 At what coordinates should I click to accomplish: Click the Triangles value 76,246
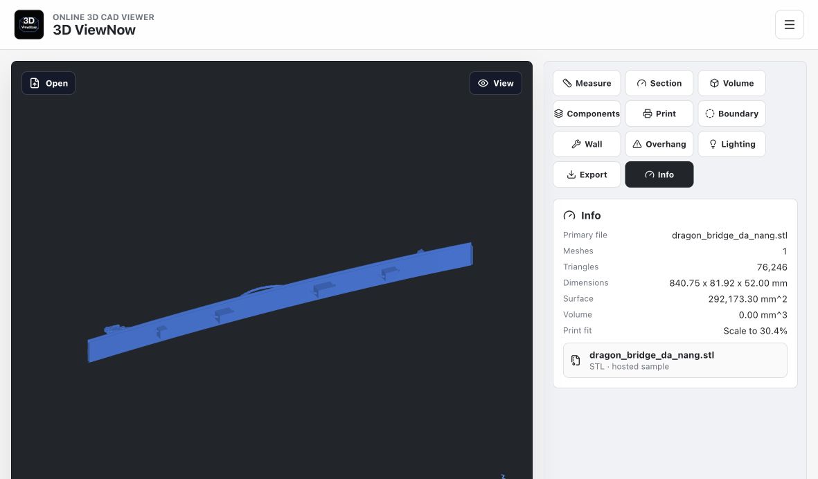(772, 267)
